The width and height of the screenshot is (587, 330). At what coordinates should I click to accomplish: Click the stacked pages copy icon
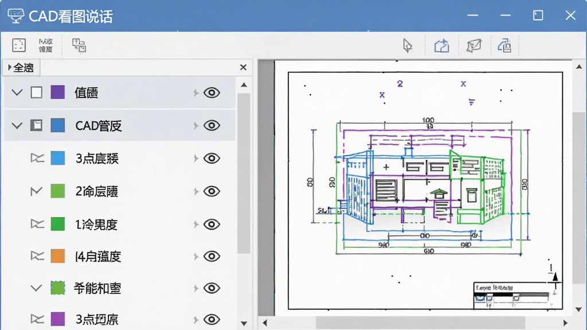point(504,46)
